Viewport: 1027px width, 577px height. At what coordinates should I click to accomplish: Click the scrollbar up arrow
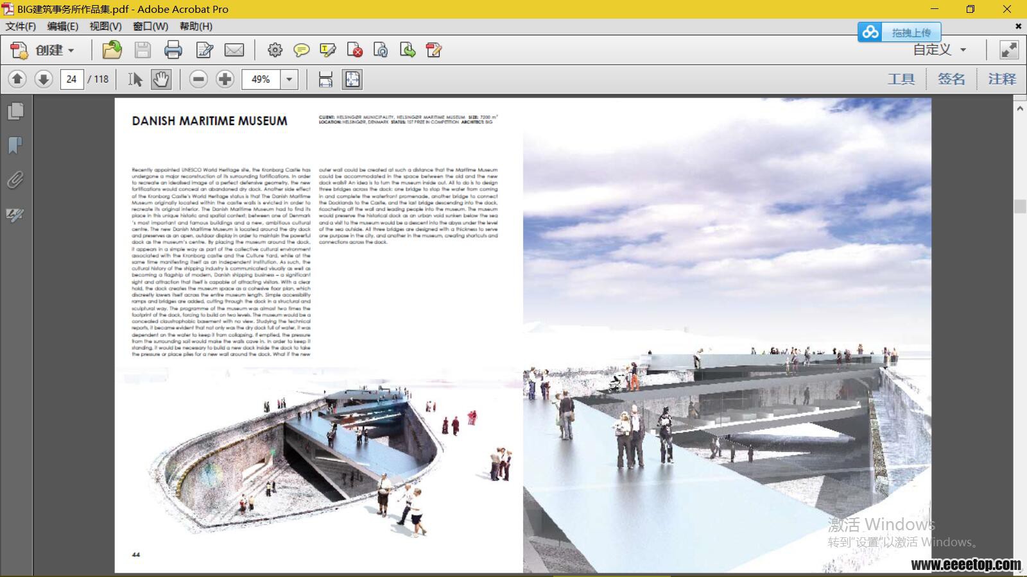click(x=1020, y=108)
